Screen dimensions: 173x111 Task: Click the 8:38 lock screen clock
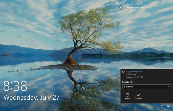(x=15, y=86)
